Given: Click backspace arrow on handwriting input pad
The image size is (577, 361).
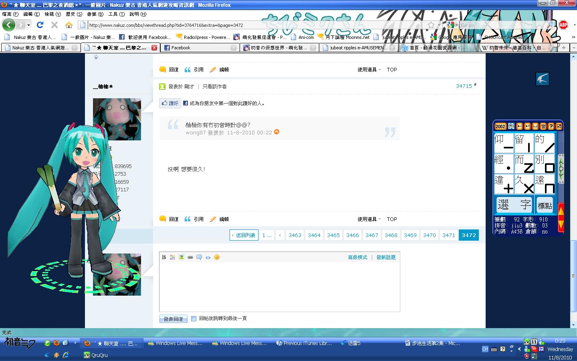Looking at the screenshot, I should click(519, 126).
